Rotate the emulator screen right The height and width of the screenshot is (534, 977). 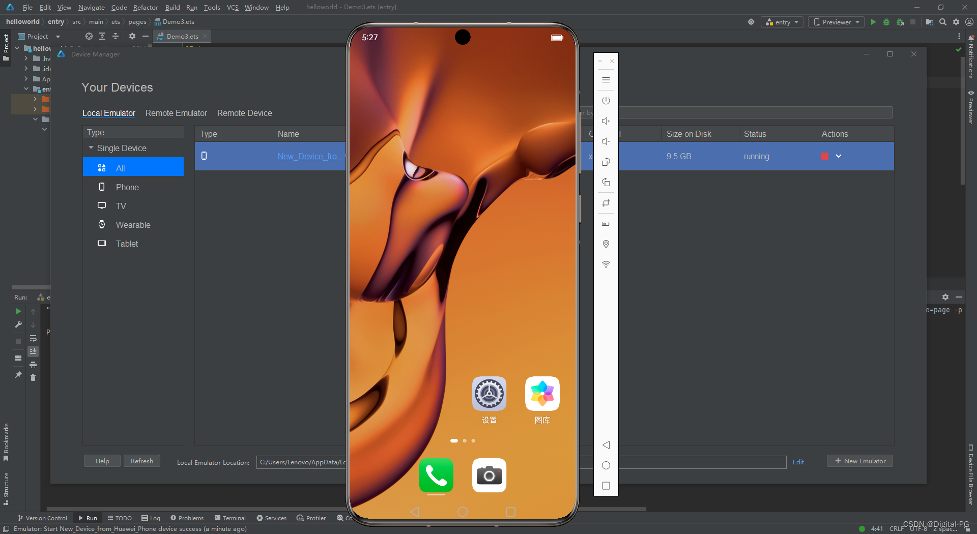pyautogui.click(x=606, y=183)
